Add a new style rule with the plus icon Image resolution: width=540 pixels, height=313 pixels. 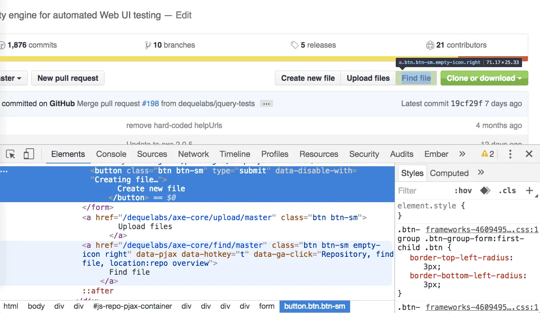(x=530, y=190)
